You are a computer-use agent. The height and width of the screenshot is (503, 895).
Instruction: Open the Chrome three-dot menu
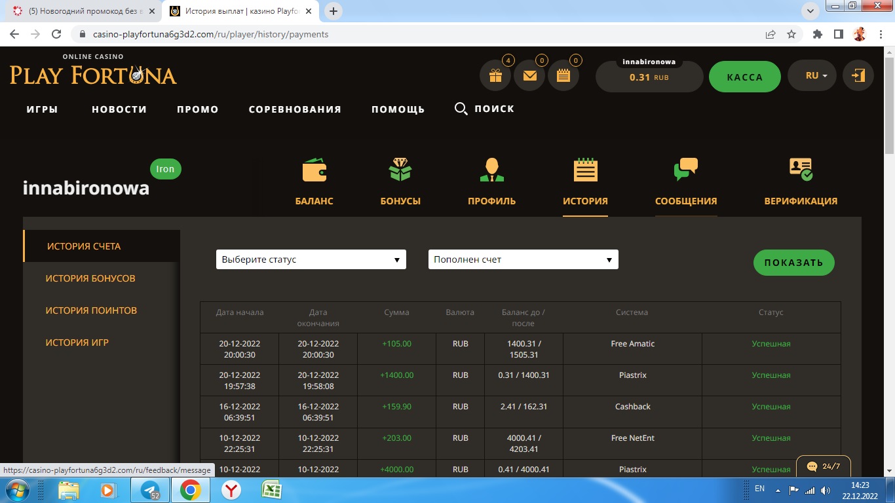(x=880, y=34)
